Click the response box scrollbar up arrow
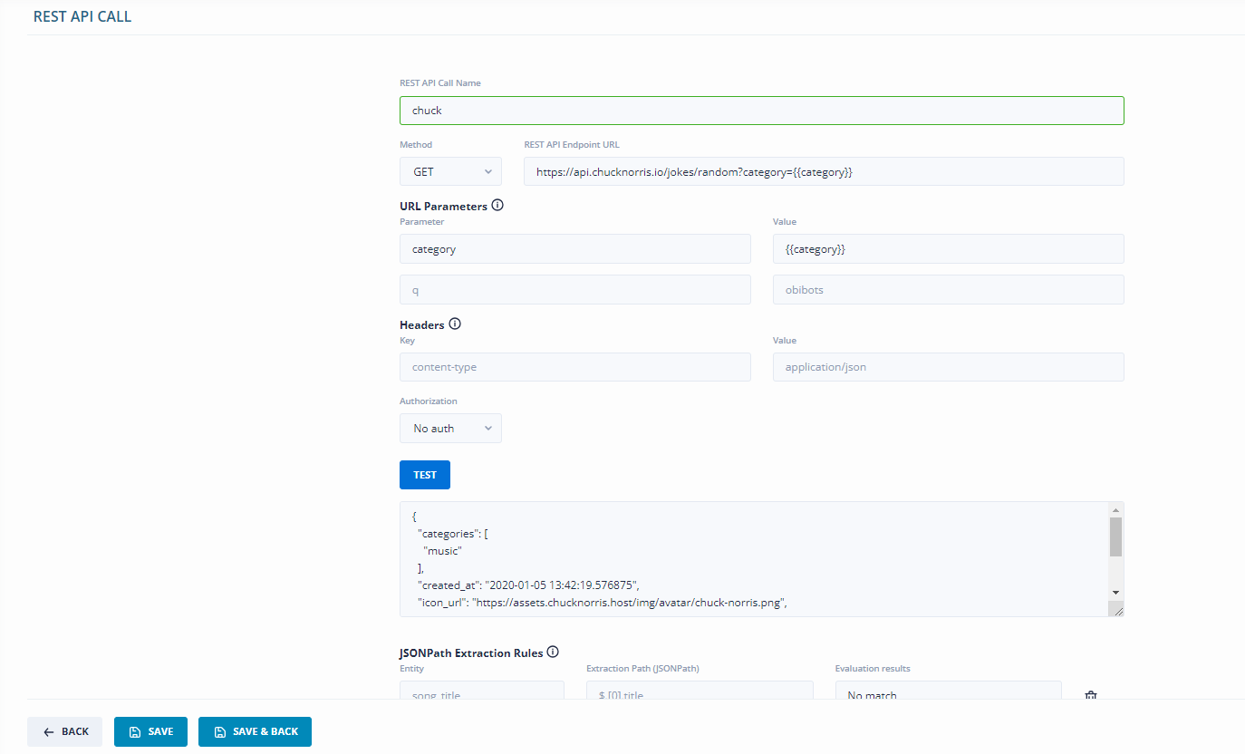 (1115, 508)
